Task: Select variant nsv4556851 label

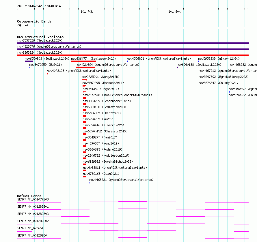Action: (159, 59)
